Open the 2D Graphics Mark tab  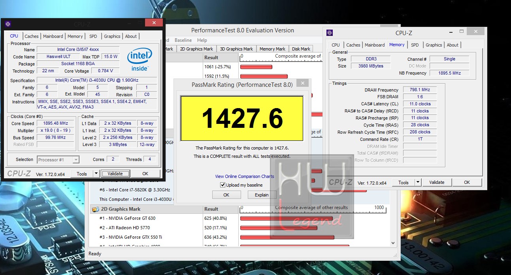click(196, 49)
